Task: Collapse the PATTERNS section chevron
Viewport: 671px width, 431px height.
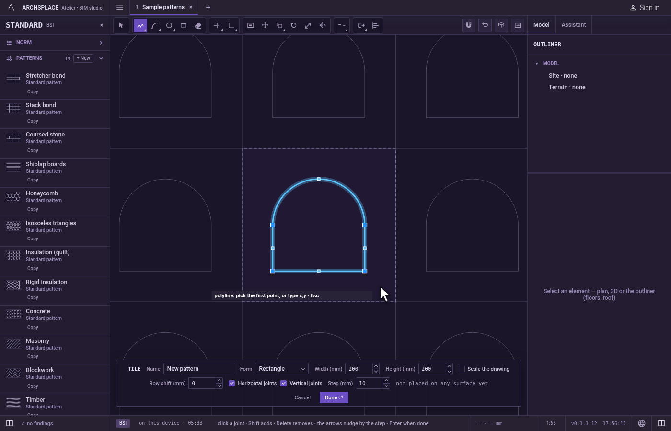Action: (101, 58)
